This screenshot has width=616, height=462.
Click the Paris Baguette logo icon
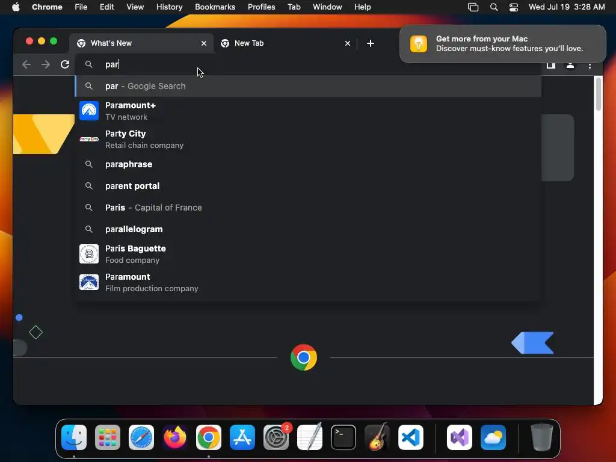point(89,254)
